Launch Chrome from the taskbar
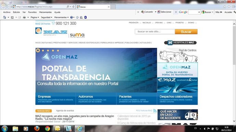The image size is (236, 132). point(48,129)
